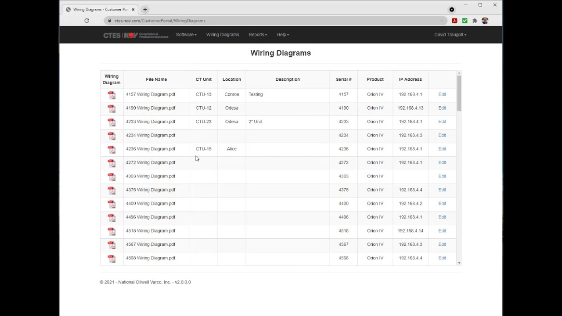Click CTU-13 cell
The height and width of the screenshot is (316, 562).
204,94
